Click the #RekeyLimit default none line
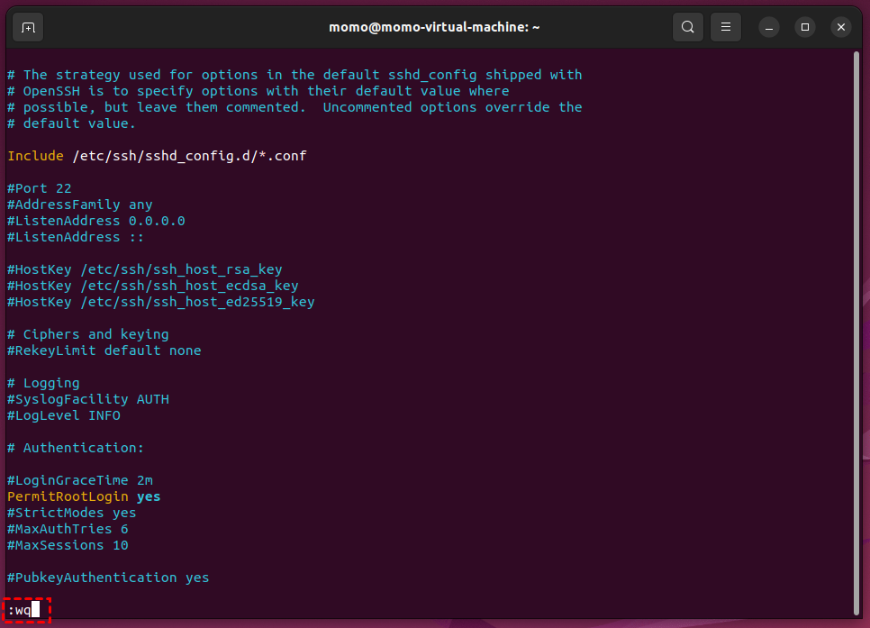Viewport: 870px width, 628px height. point(104,350)
